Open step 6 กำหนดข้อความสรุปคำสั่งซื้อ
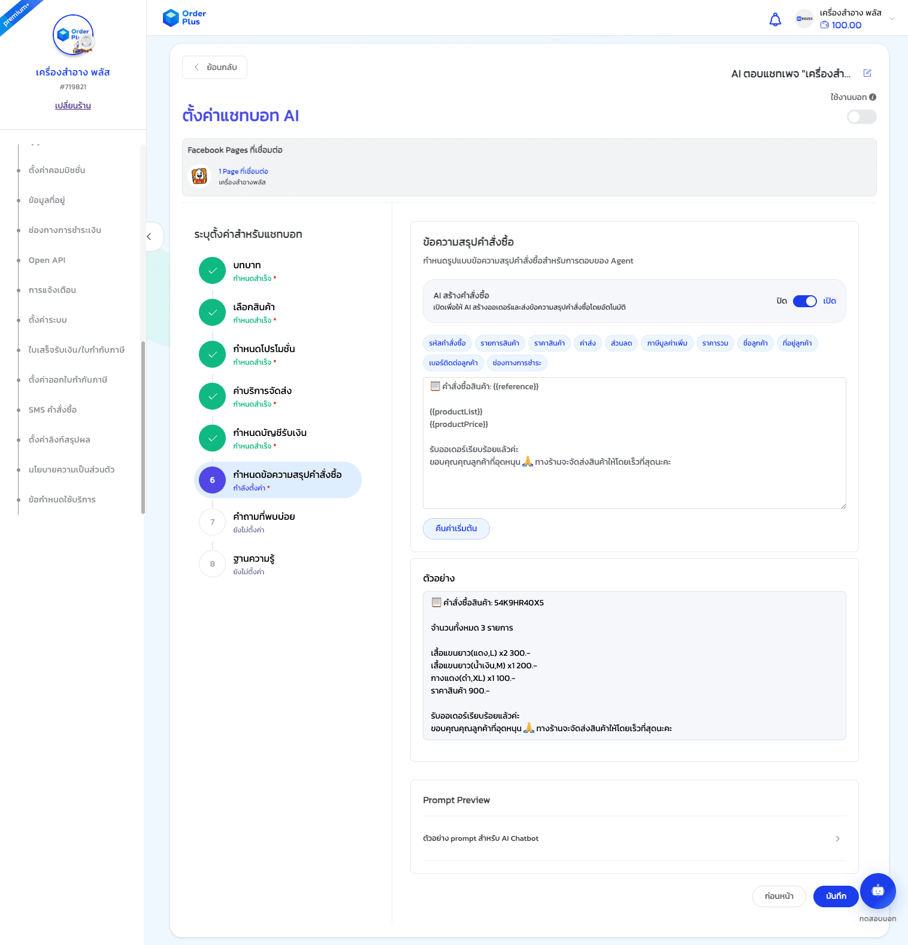Screen dimensions: 908x945 (x=278, y=480)
